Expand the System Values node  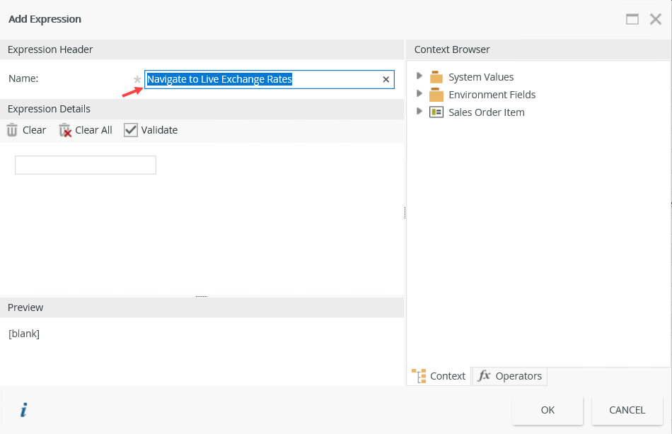[420, 76]
